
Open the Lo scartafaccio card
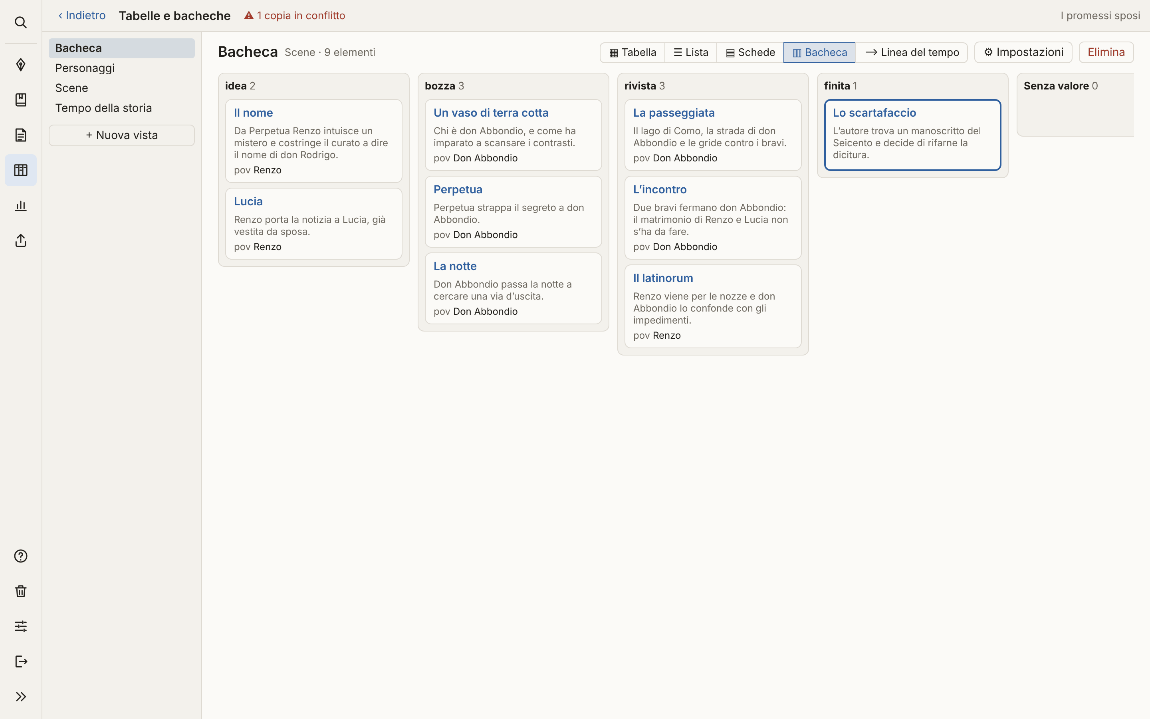point(912,135)
